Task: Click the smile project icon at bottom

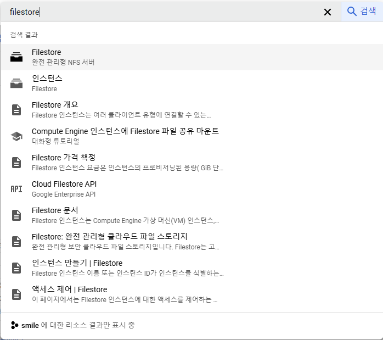Action: 14,325
